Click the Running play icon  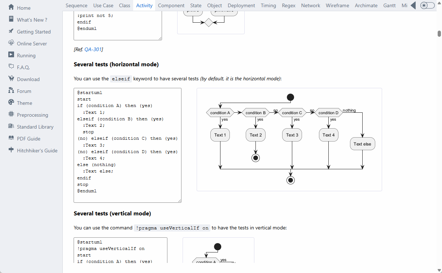(x=11, y=55)
